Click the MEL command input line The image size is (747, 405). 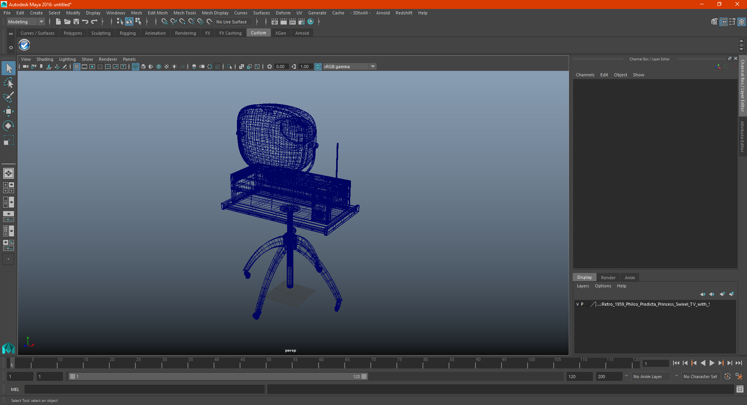[x=144, y=389]
